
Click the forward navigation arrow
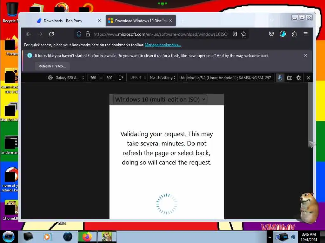tap(40, 34)
